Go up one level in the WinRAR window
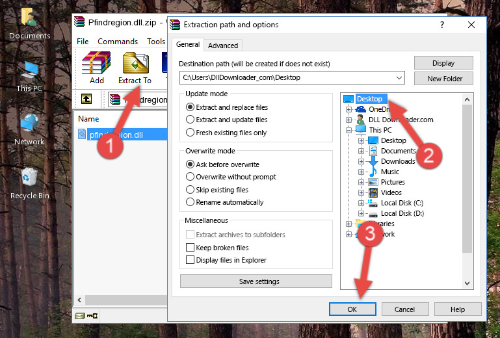This screenshot has width=500, height=338. coord(86,99)
